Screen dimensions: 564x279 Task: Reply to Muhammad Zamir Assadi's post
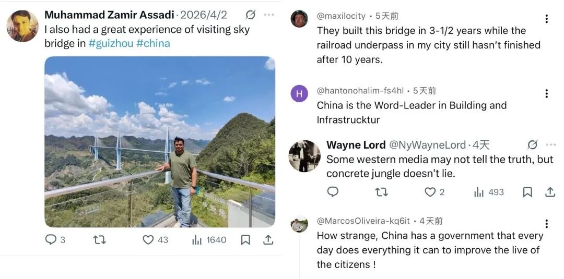pos(51,239)
